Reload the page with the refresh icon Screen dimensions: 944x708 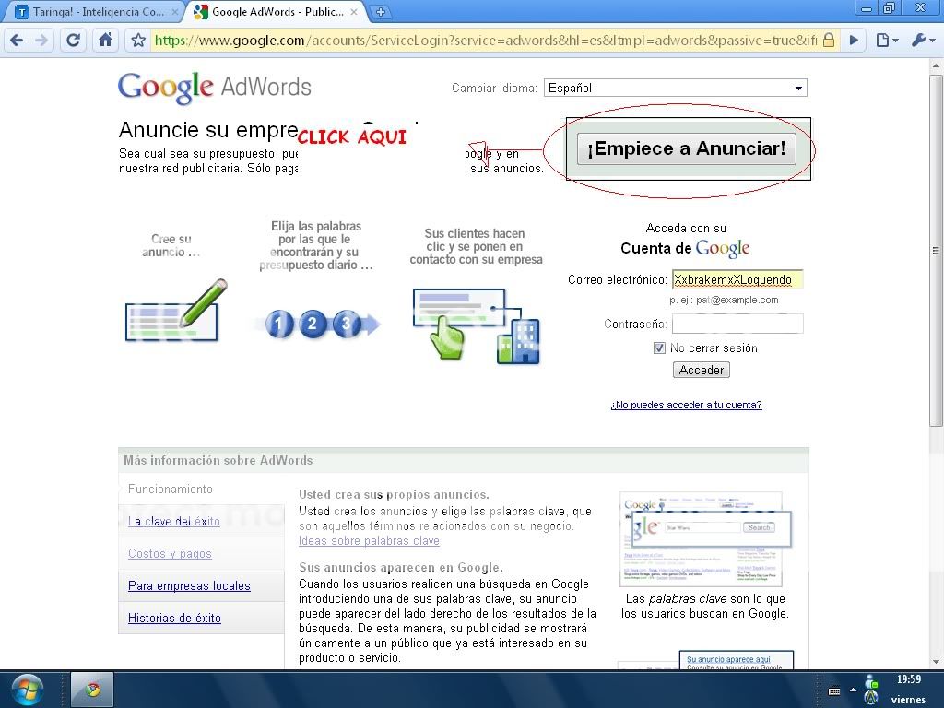coord(73,41)
